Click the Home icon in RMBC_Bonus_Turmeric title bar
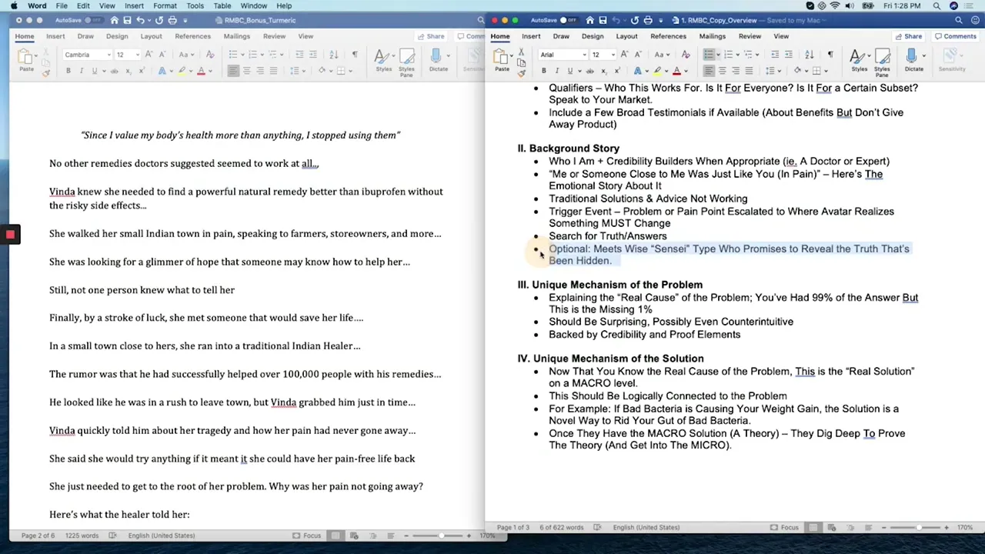985x554 pixels. tap(115, 20)
